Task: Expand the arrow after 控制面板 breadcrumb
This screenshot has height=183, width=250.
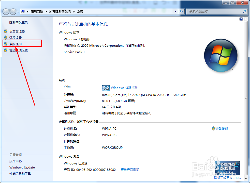Action: (46, 11)
